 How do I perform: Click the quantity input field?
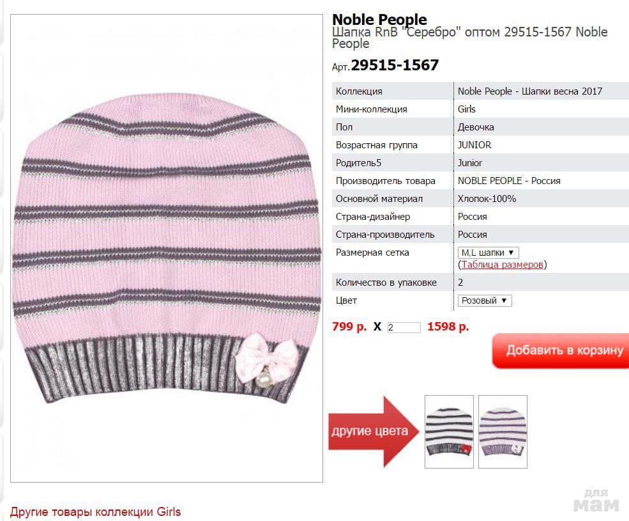point(404,327)
